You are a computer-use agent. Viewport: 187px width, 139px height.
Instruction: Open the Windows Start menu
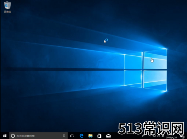[5, 136]
